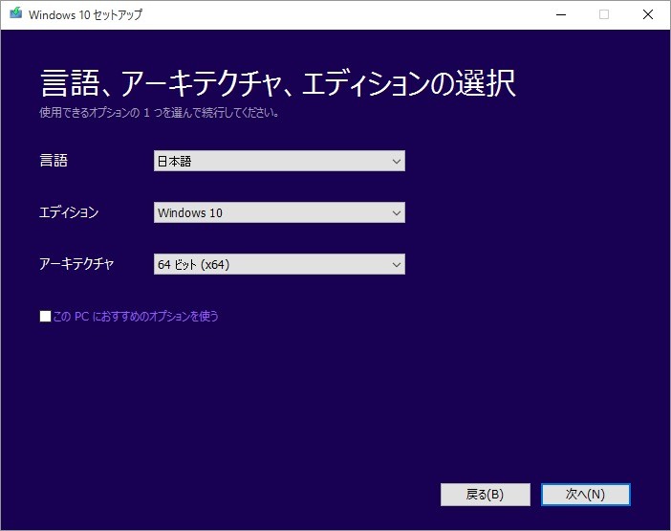
Task: Open the アーキテクチャ dropdown showing 64 ビット (x64)
Action: (279, 264)
